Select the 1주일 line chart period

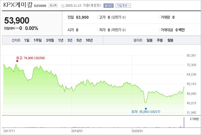pyautogui.click(x=37, y=41)
